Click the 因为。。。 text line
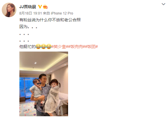Image resolution: width=168 pixels, height=118 pixels. tap(28, 26)
